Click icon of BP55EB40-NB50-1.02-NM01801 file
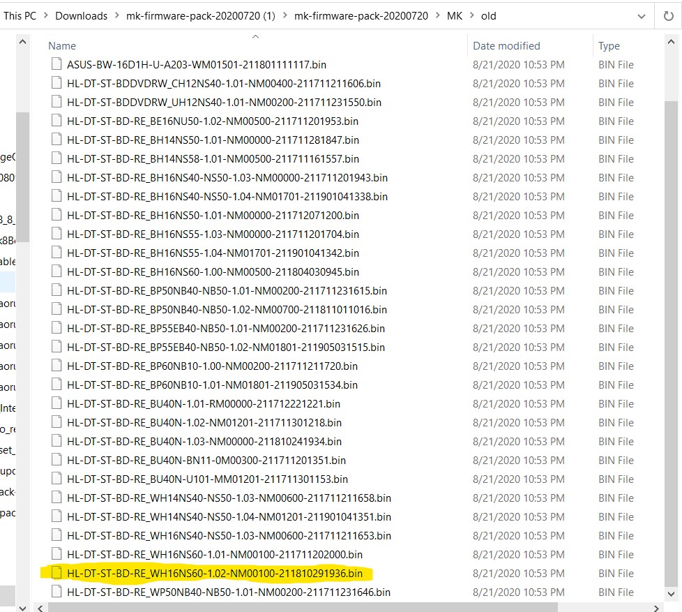 (x=56, y=347)
